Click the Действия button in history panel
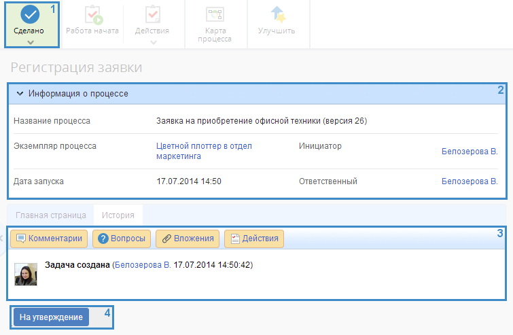 tap(254, 239)
